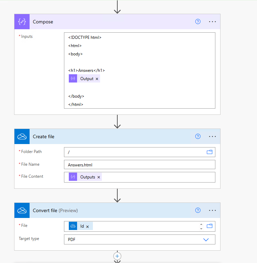Open help for Convert file action
257x263 pixels.
tap(198, 210)
